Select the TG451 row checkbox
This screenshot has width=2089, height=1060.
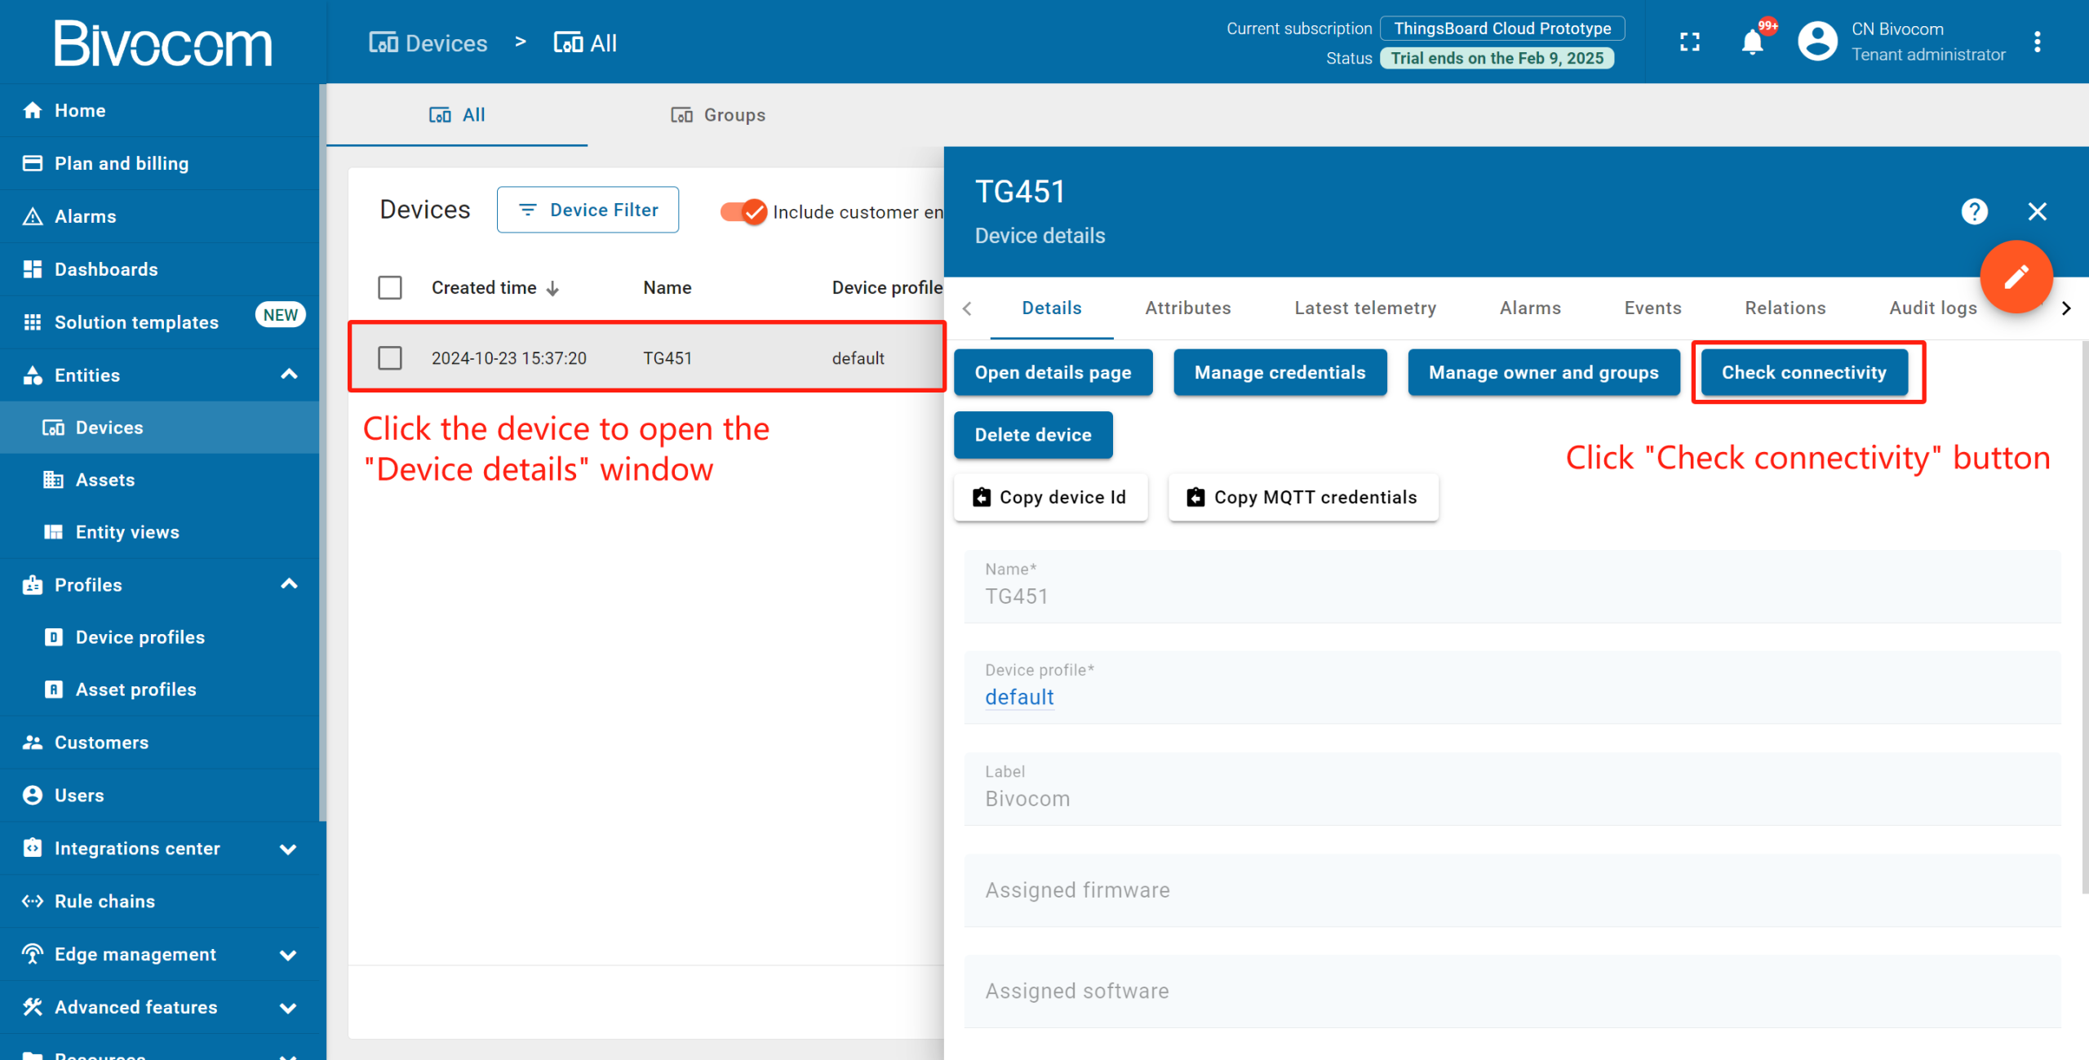tap(390, 358)
